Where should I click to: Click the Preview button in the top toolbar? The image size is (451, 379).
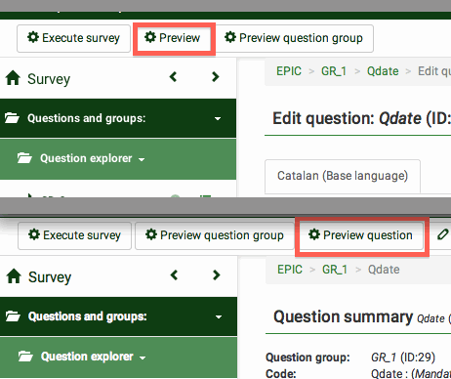click(x=174, y=38)
